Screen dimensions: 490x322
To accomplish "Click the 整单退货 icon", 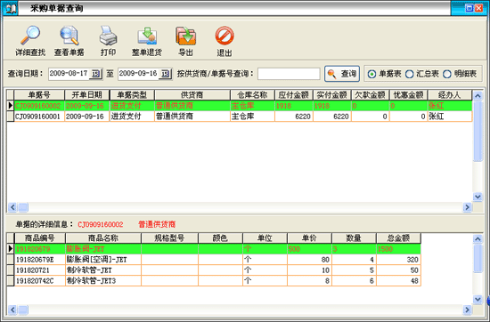I will coord(147,41).
